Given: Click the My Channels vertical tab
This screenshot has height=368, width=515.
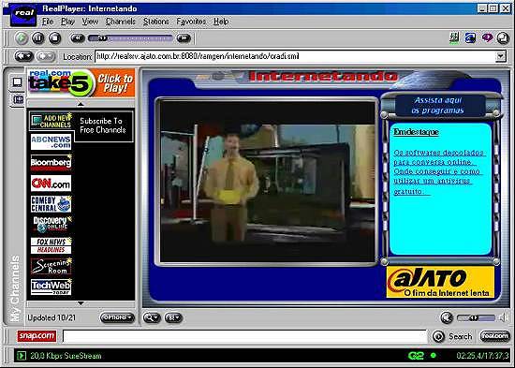Looking at the screenshot, I should point(15,288).
